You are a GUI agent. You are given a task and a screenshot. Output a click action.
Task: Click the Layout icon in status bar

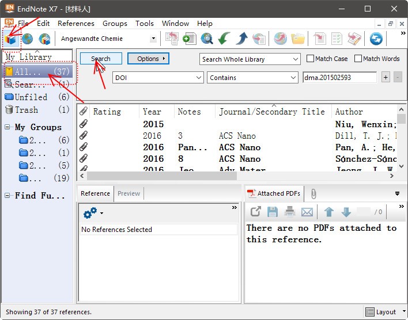click(370, 312)
